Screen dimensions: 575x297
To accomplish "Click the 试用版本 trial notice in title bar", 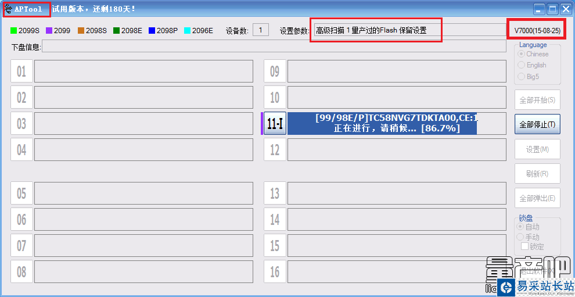I will pos(94,9).
